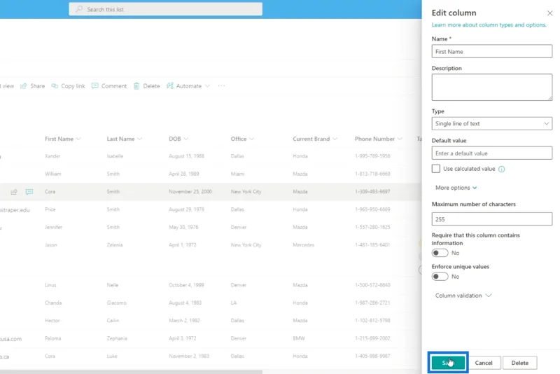This screenshot has width=560, height=374.
Task: Click the horizontal scrollbar below the list
Action: 131,372
